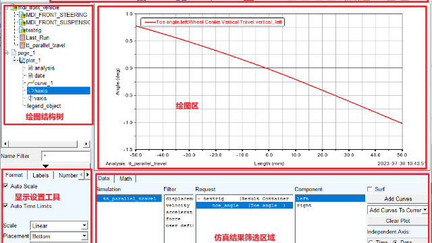Screen dimensions: 432x243
Task: Click the haxis axis icon
Action: pos(30,90)
